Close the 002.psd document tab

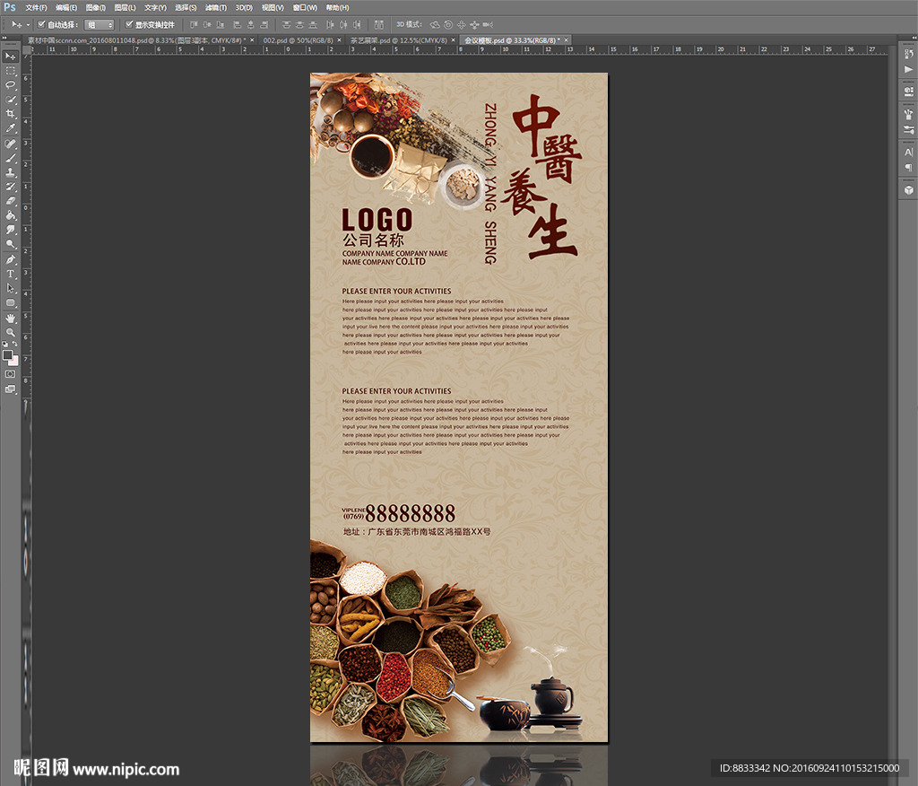point(340,40)
